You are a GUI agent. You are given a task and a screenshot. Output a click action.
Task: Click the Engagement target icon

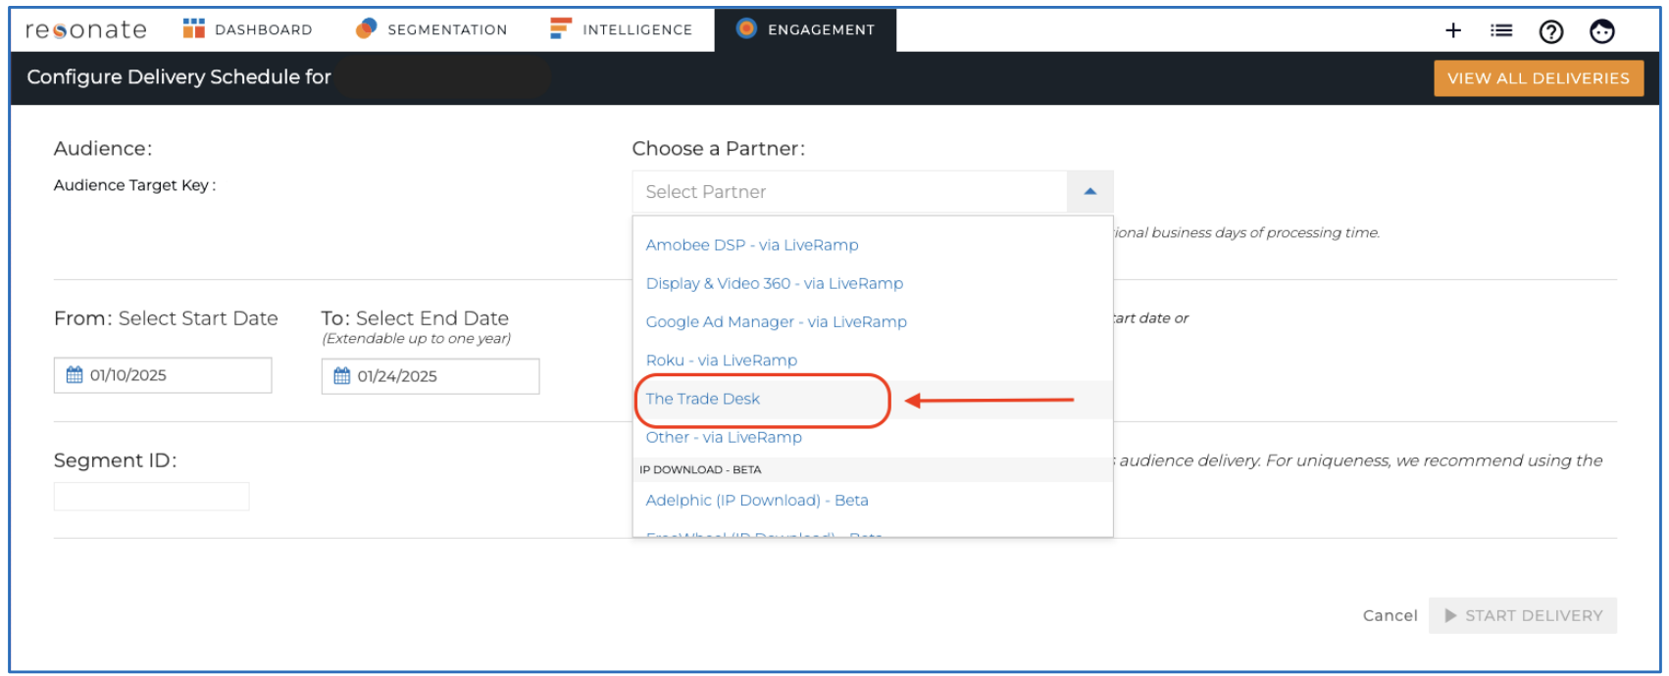(746, 28)
